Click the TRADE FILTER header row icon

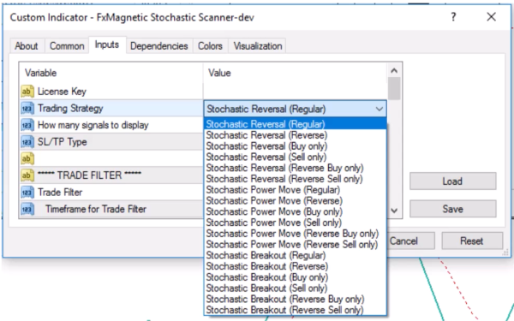(27, 175)
